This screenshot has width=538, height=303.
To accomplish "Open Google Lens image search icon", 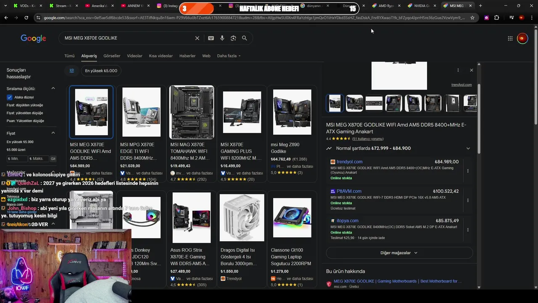I will 233,38.
